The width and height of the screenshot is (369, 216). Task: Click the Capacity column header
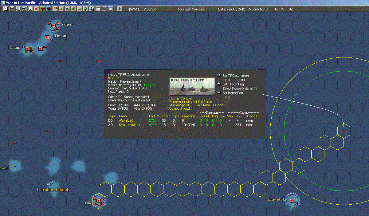(188, 116)
